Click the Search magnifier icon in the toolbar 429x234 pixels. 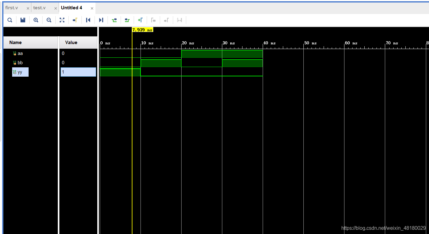point(10,20)
